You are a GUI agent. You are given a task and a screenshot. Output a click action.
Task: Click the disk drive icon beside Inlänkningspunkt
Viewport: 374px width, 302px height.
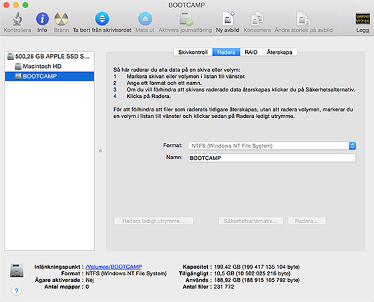tap(17, 271)
